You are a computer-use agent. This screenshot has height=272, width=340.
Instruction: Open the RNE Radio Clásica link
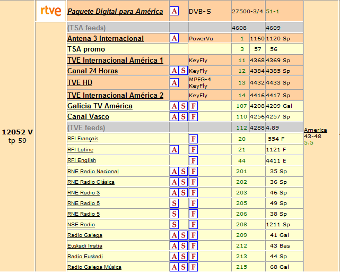click(x=91, y=182)
